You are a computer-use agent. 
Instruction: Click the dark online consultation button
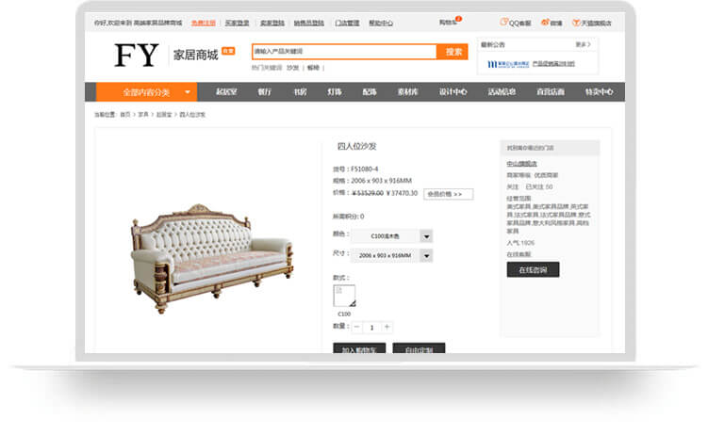(x=533, y=269)
